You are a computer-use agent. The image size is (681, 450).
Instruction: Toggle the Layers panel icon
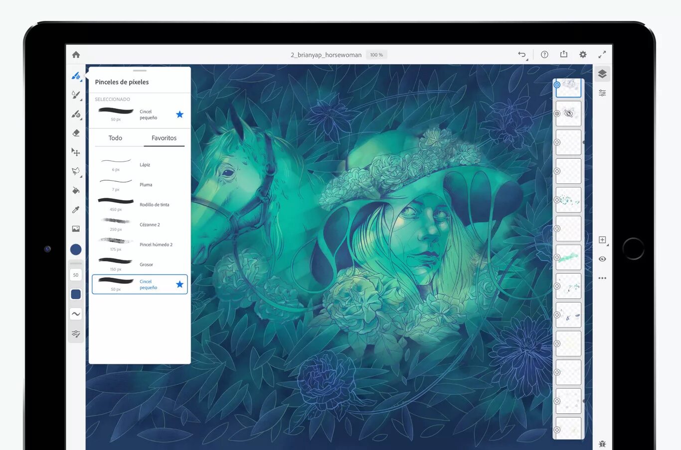point(602,74)
